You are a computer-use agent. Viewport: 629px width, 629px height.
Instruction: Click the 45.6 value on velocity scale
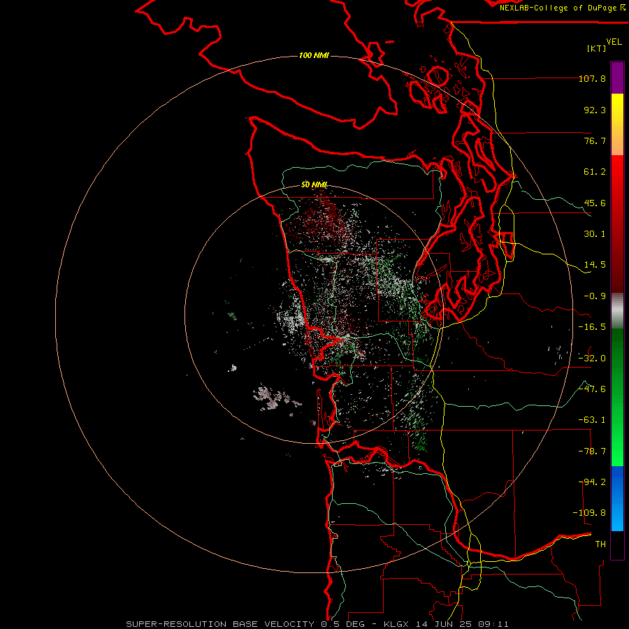tap(595, 203)
